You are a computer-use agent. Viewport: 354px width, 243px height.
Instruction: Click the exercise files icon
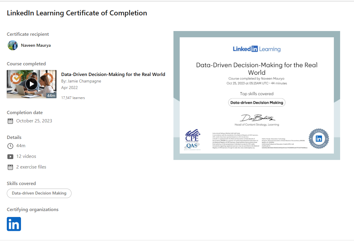10,167
